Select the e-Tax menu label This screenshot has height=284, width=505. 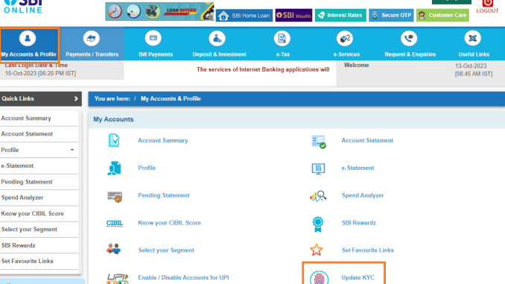(x=283, y=54)
